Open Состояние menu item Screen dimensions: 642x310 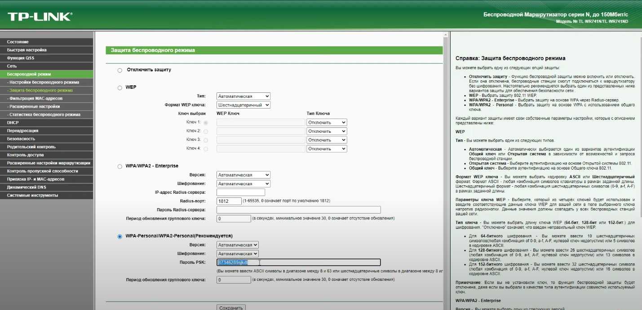point(18,42)
